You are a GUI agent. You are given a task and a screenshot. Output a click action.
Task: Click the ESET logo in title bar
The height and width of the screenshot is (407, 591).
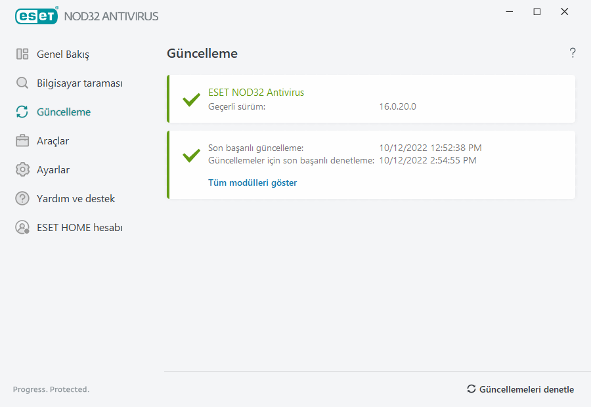(x=37, y=16)
